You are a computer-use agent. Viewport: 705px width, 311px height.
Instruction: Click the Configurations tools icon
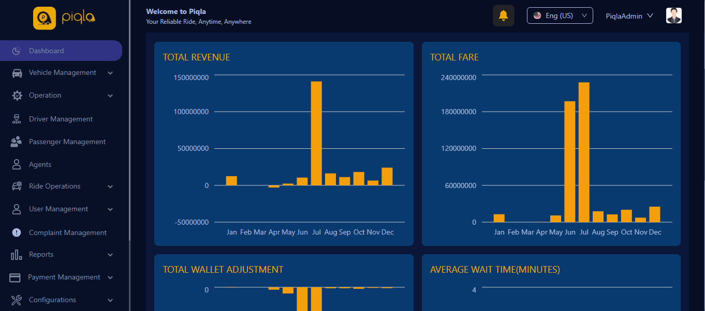pyautogui.click(x=16, y=300)
